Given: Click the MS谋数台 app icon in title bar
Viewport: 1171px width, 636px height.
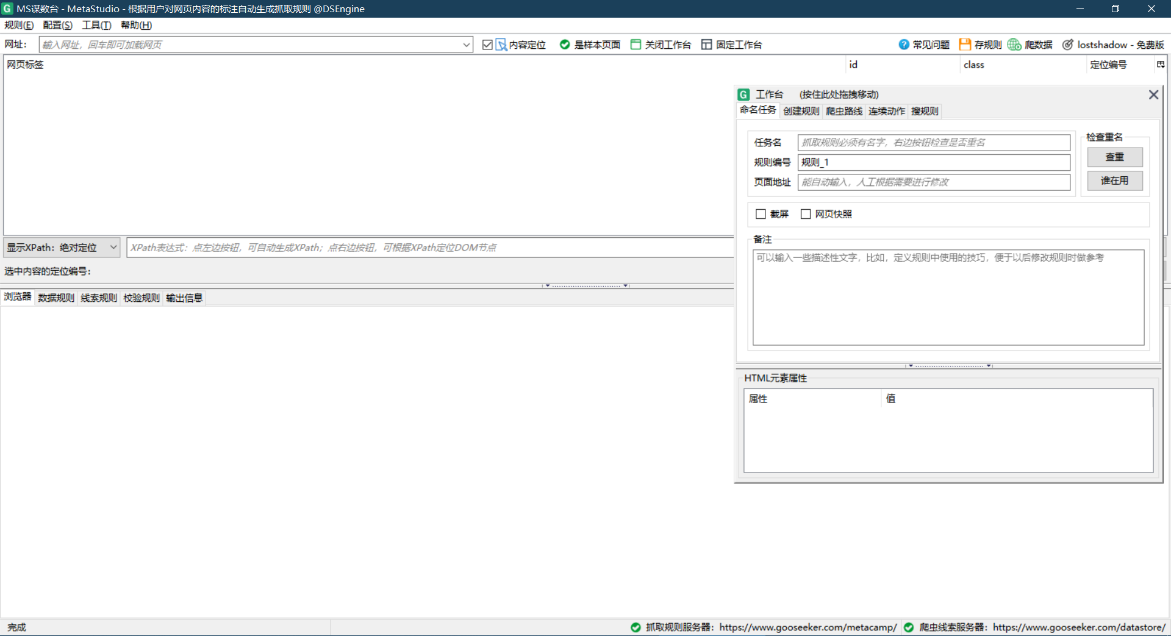Looking at the screenshot, I should point(7,9).
